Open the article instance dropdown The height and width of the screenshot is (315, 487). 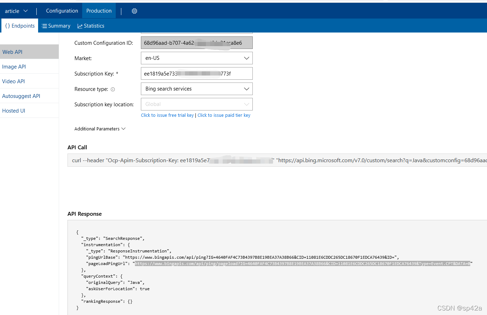click(16, 11)
